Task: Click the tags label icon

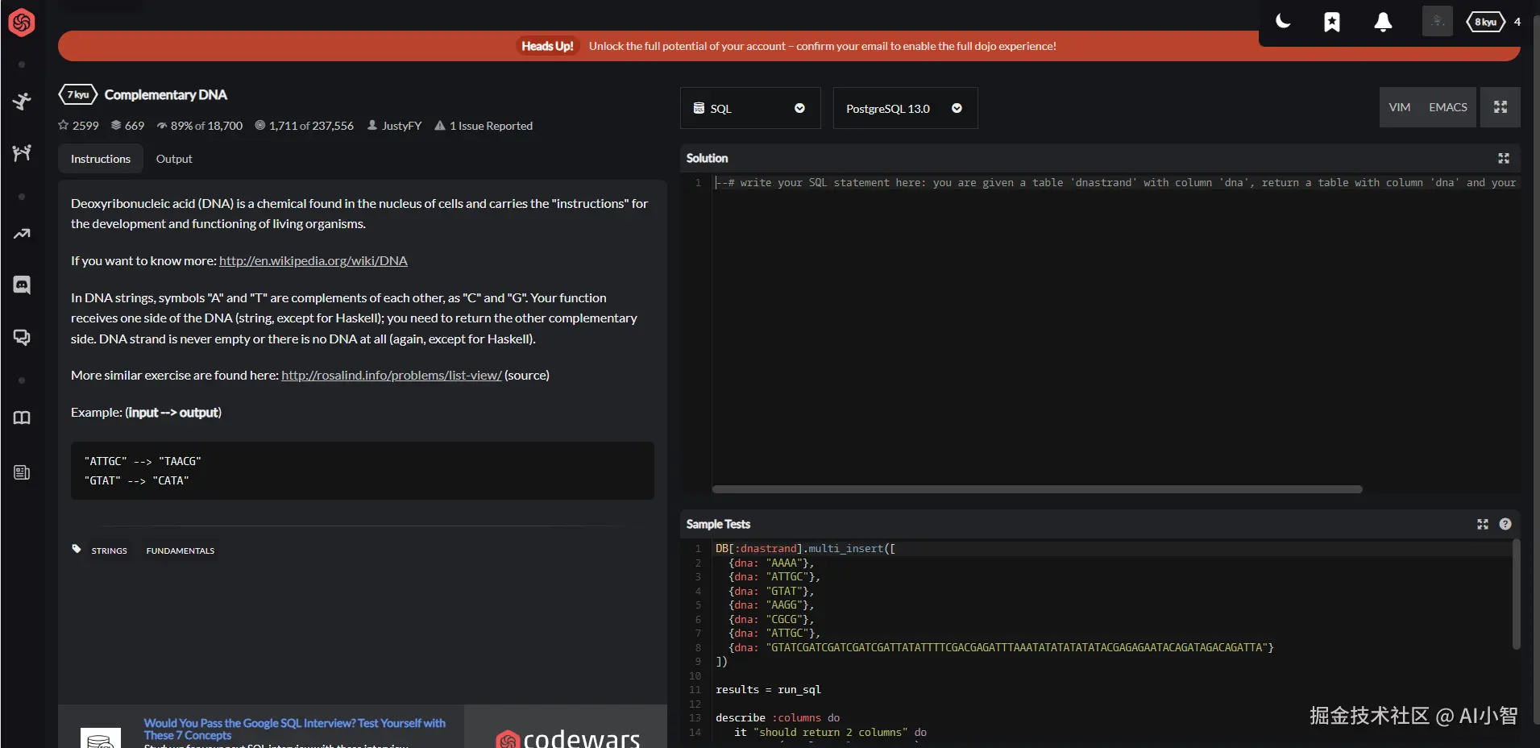Action: tap(77, 549)
